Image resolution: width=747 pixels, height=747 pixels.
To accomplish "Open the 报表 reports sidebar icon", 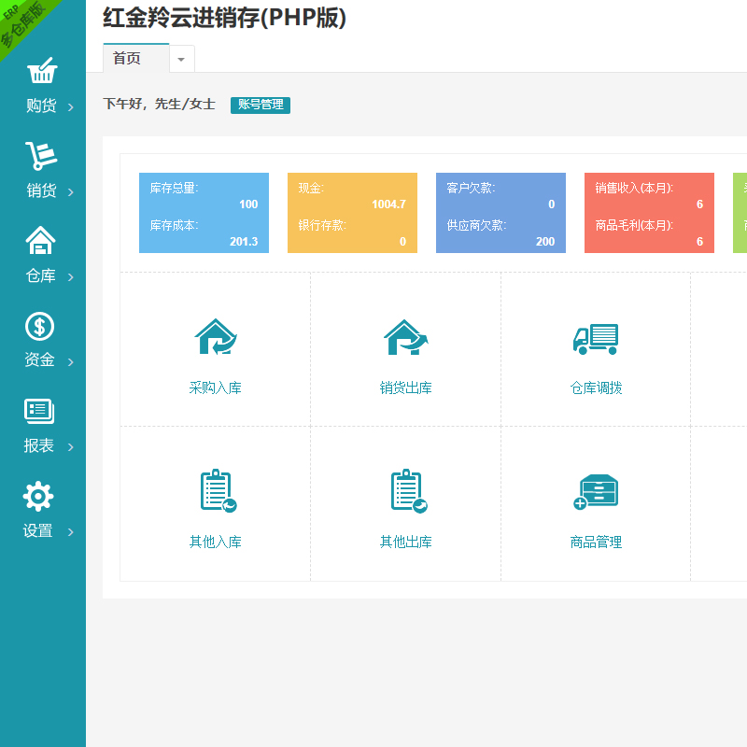I will click(x=39, y=411).
